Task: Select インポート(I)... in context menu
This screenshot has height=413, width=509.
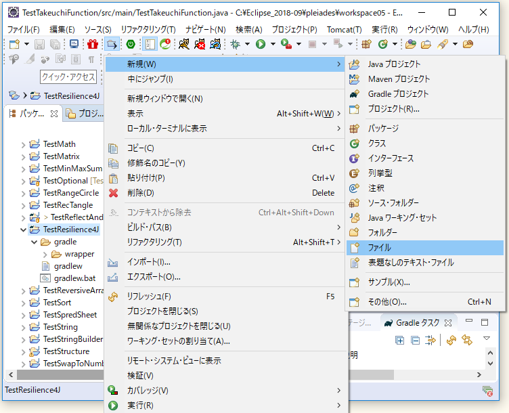Action: point(225,262)
